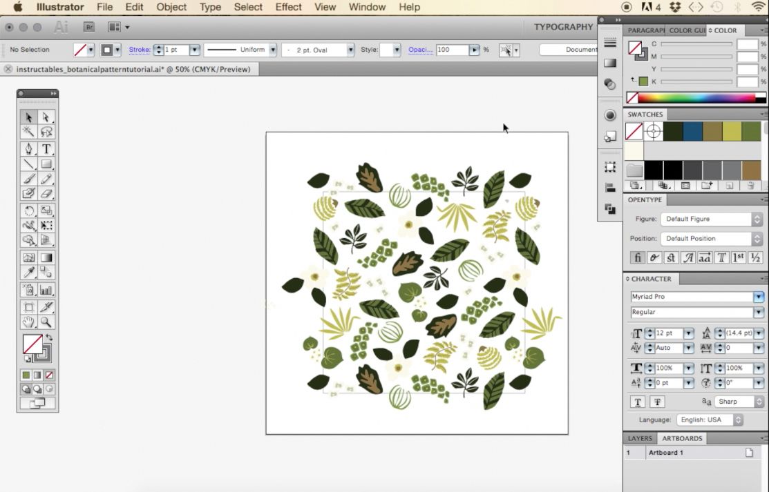Select the Paintbrush tool
The image size is (769, 492).
[28, 179]
